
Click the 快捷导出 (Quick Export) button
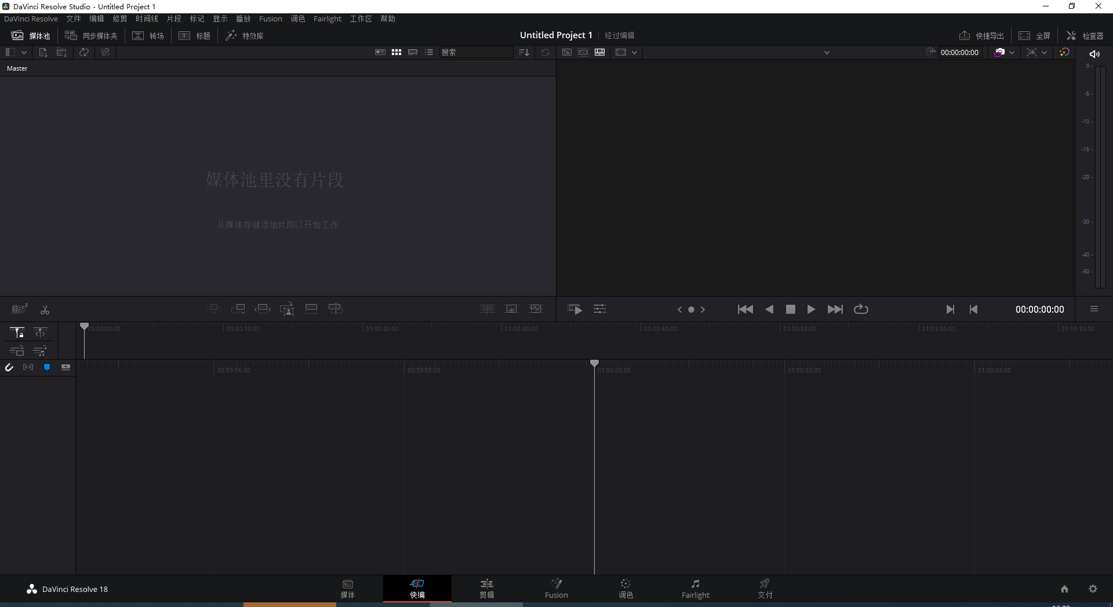(982, 35)
